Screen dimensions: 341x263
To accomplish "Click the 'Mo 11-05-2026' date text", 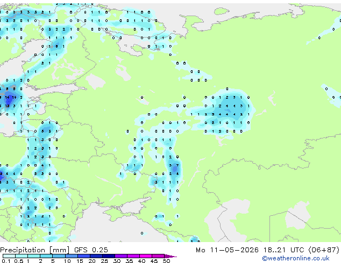I will coord(228,250).
